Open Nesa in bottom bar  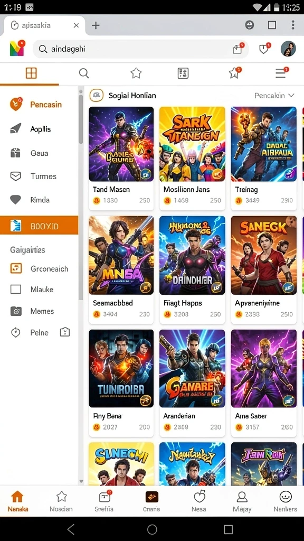(199, 501)
